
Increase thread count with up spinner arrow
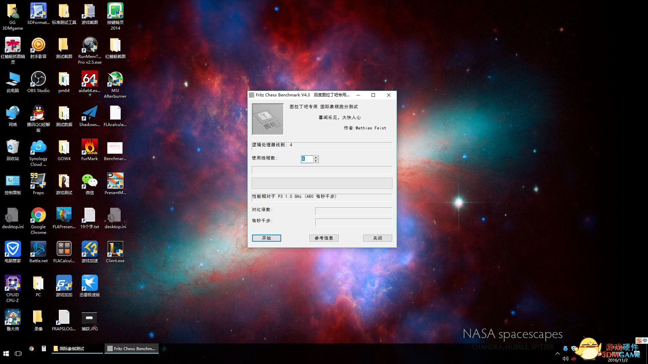tap(316, 157)
